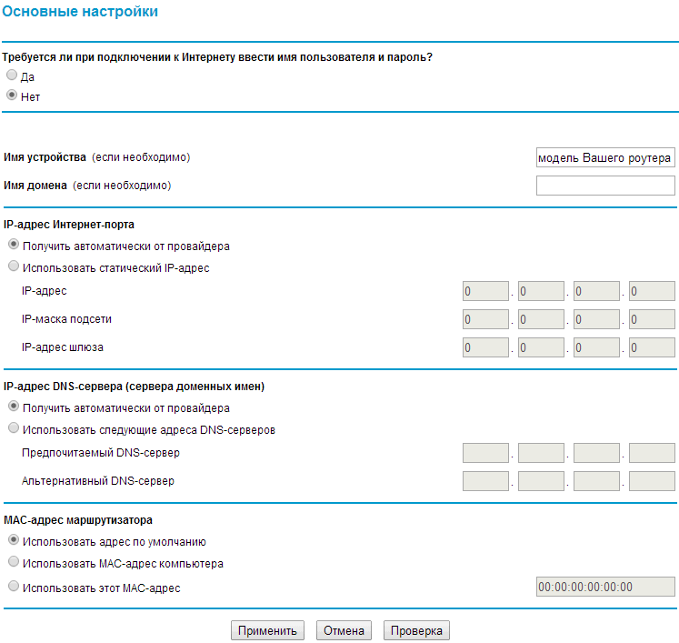Select automatic IP address from provider
This screenshot has height=643, width=679.
pos(14,244)
